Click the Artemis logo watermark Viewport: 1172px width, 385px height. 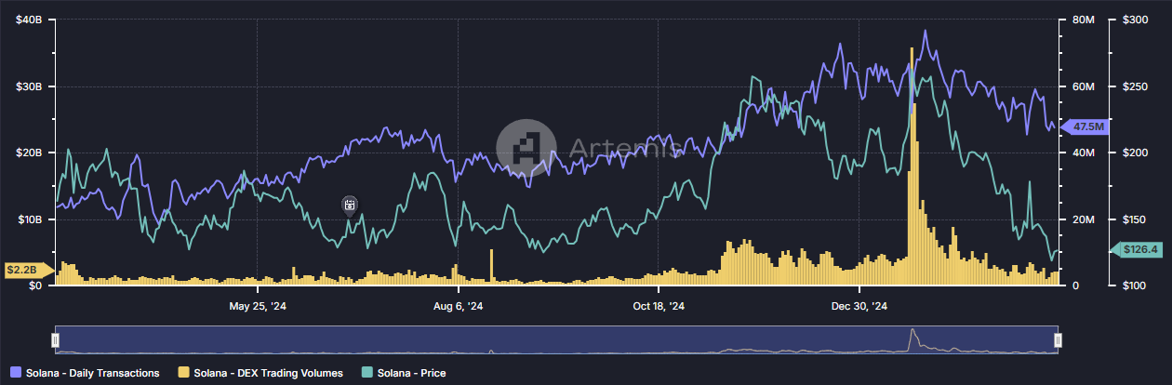point(526,148)
